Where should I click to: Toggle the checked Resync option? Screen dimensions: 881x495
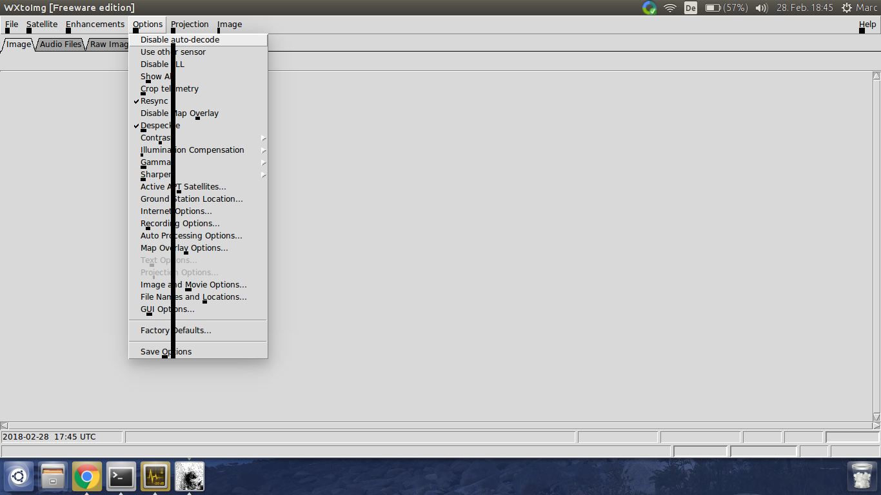pyautogui.click(x=198, y=101)
